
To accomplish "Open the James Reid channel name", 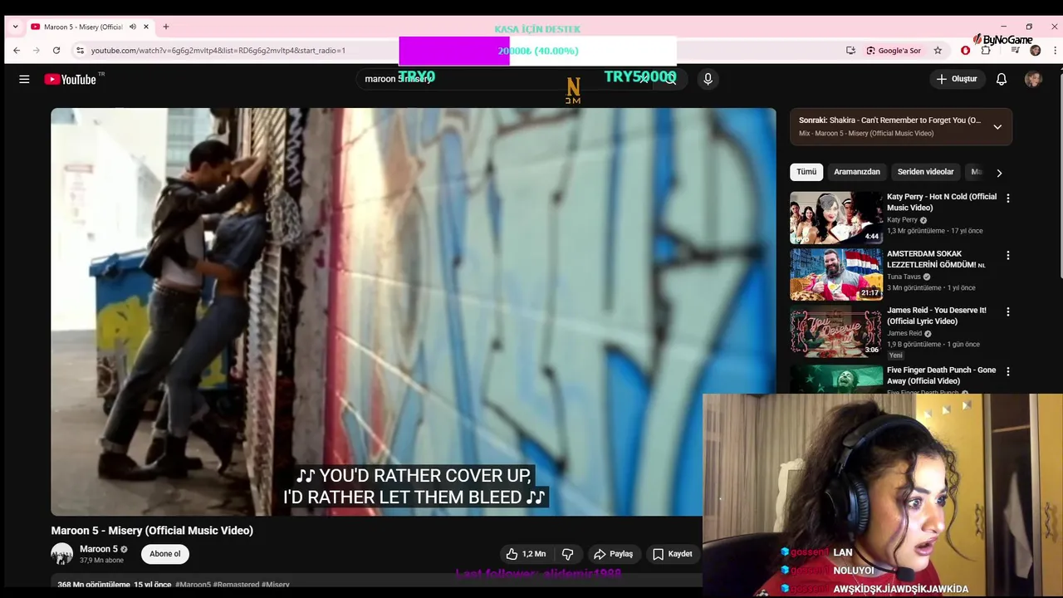I will [904, 333].
